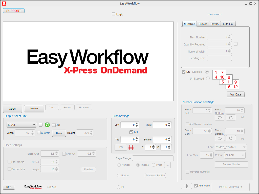Image resolution: width=259 pixels, height=194 pixels.
Task: Click the SUPPORT button
Action: point(14,11)
